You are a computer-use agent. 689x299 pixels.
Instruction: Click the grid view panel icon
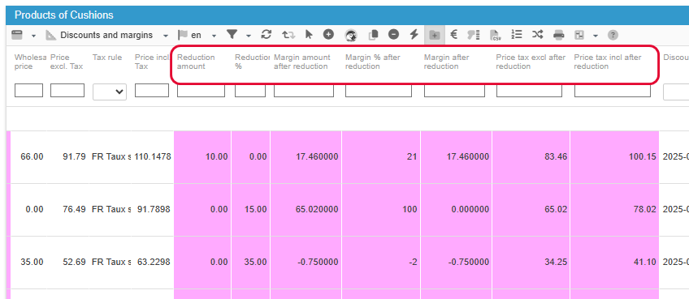point(17,35)
